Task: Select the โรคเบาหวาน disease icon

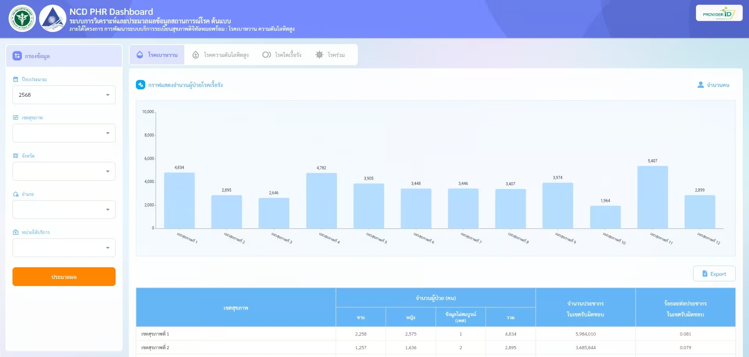Action: [140, 55]
